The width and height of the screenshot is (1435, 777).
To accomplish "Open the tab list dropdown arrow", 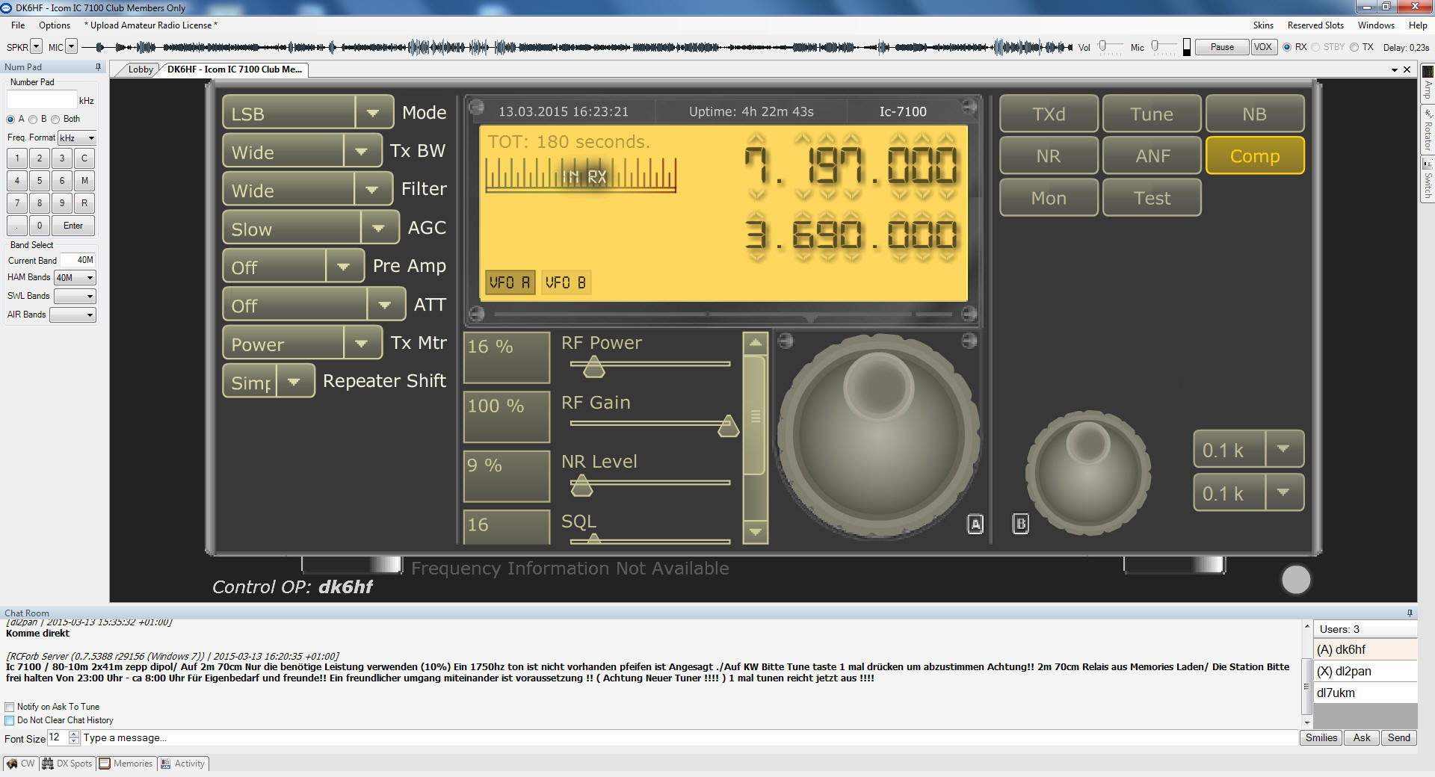I will (x=1394, y=70).
